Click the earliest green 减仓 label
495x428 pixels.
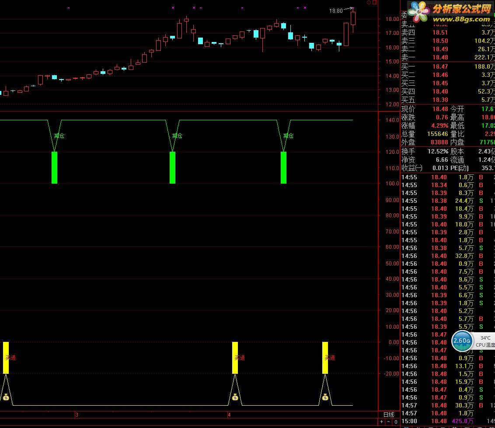pyautogui.click(x=59, y=136)
